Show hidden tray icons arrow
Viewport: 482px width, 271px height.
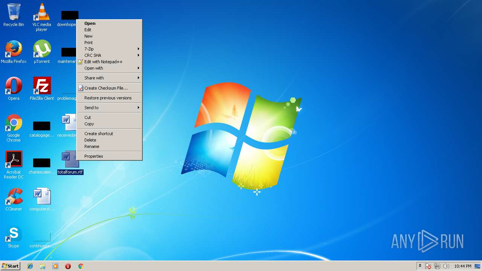tap(420, 266)
